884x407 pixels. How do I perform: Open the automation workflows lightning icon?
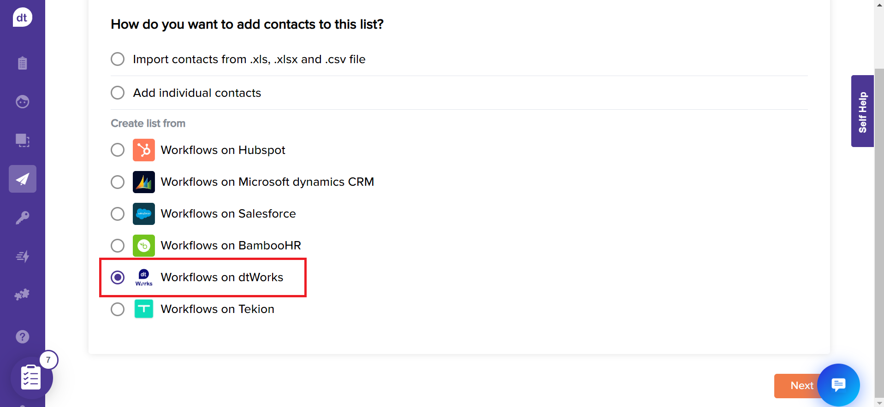click(22, 256)
